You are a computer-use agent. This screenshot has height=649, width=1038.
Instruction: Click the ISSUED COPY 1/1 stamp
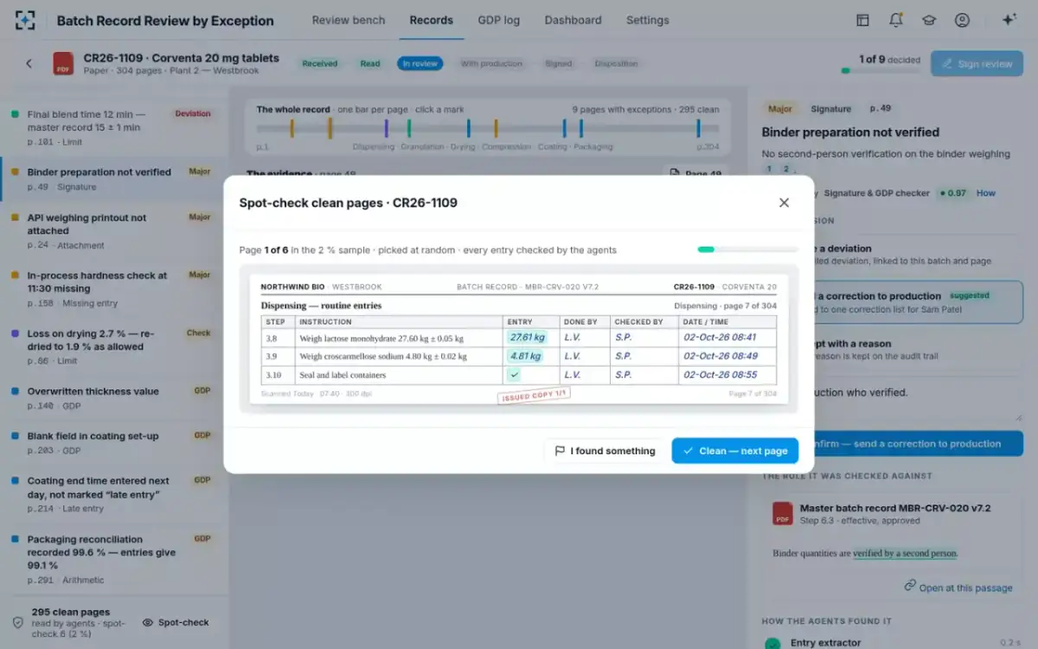pos(534,395)
